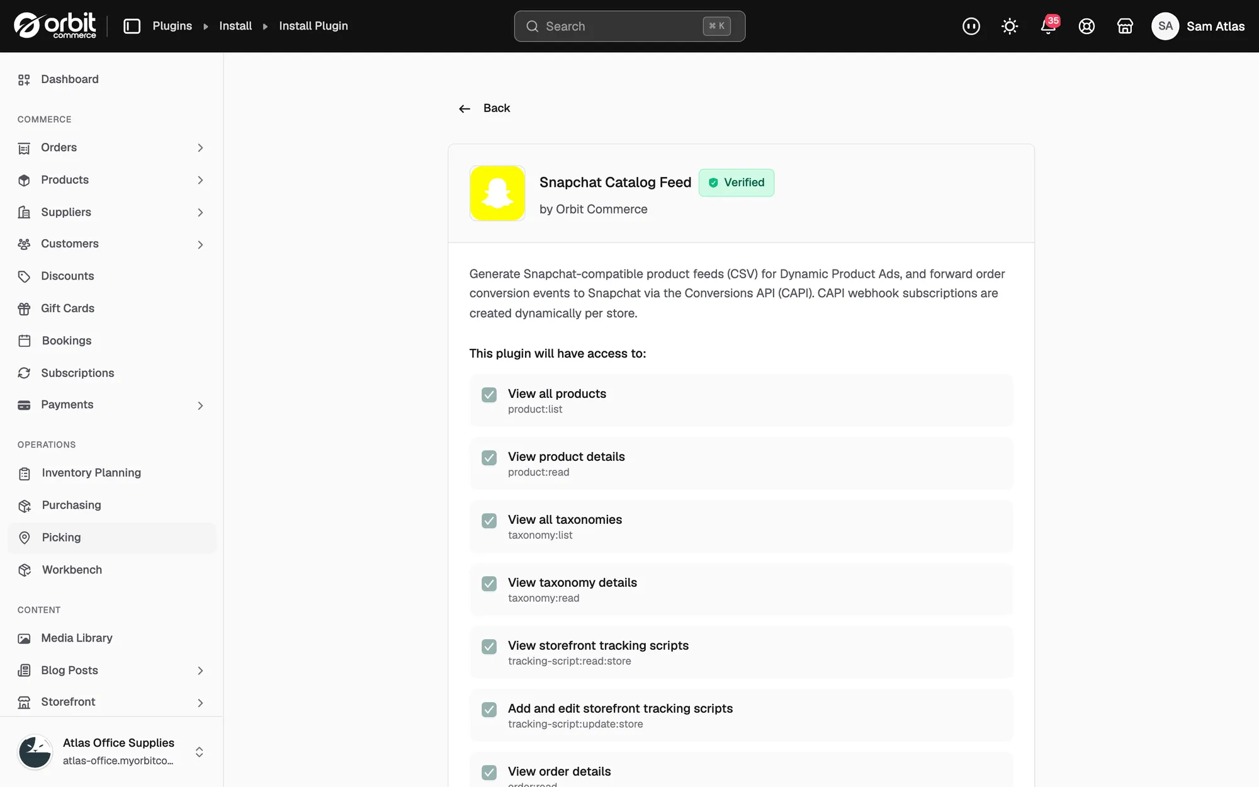Open the Purchasing menu item
This screenshot has width=1259, height=787.
(112, 506)
